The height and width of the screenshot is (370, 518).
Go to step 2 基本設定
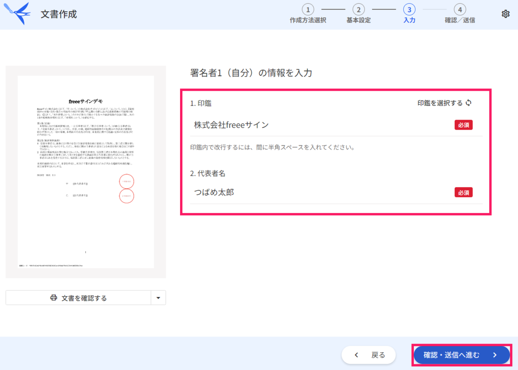(358, 10)
